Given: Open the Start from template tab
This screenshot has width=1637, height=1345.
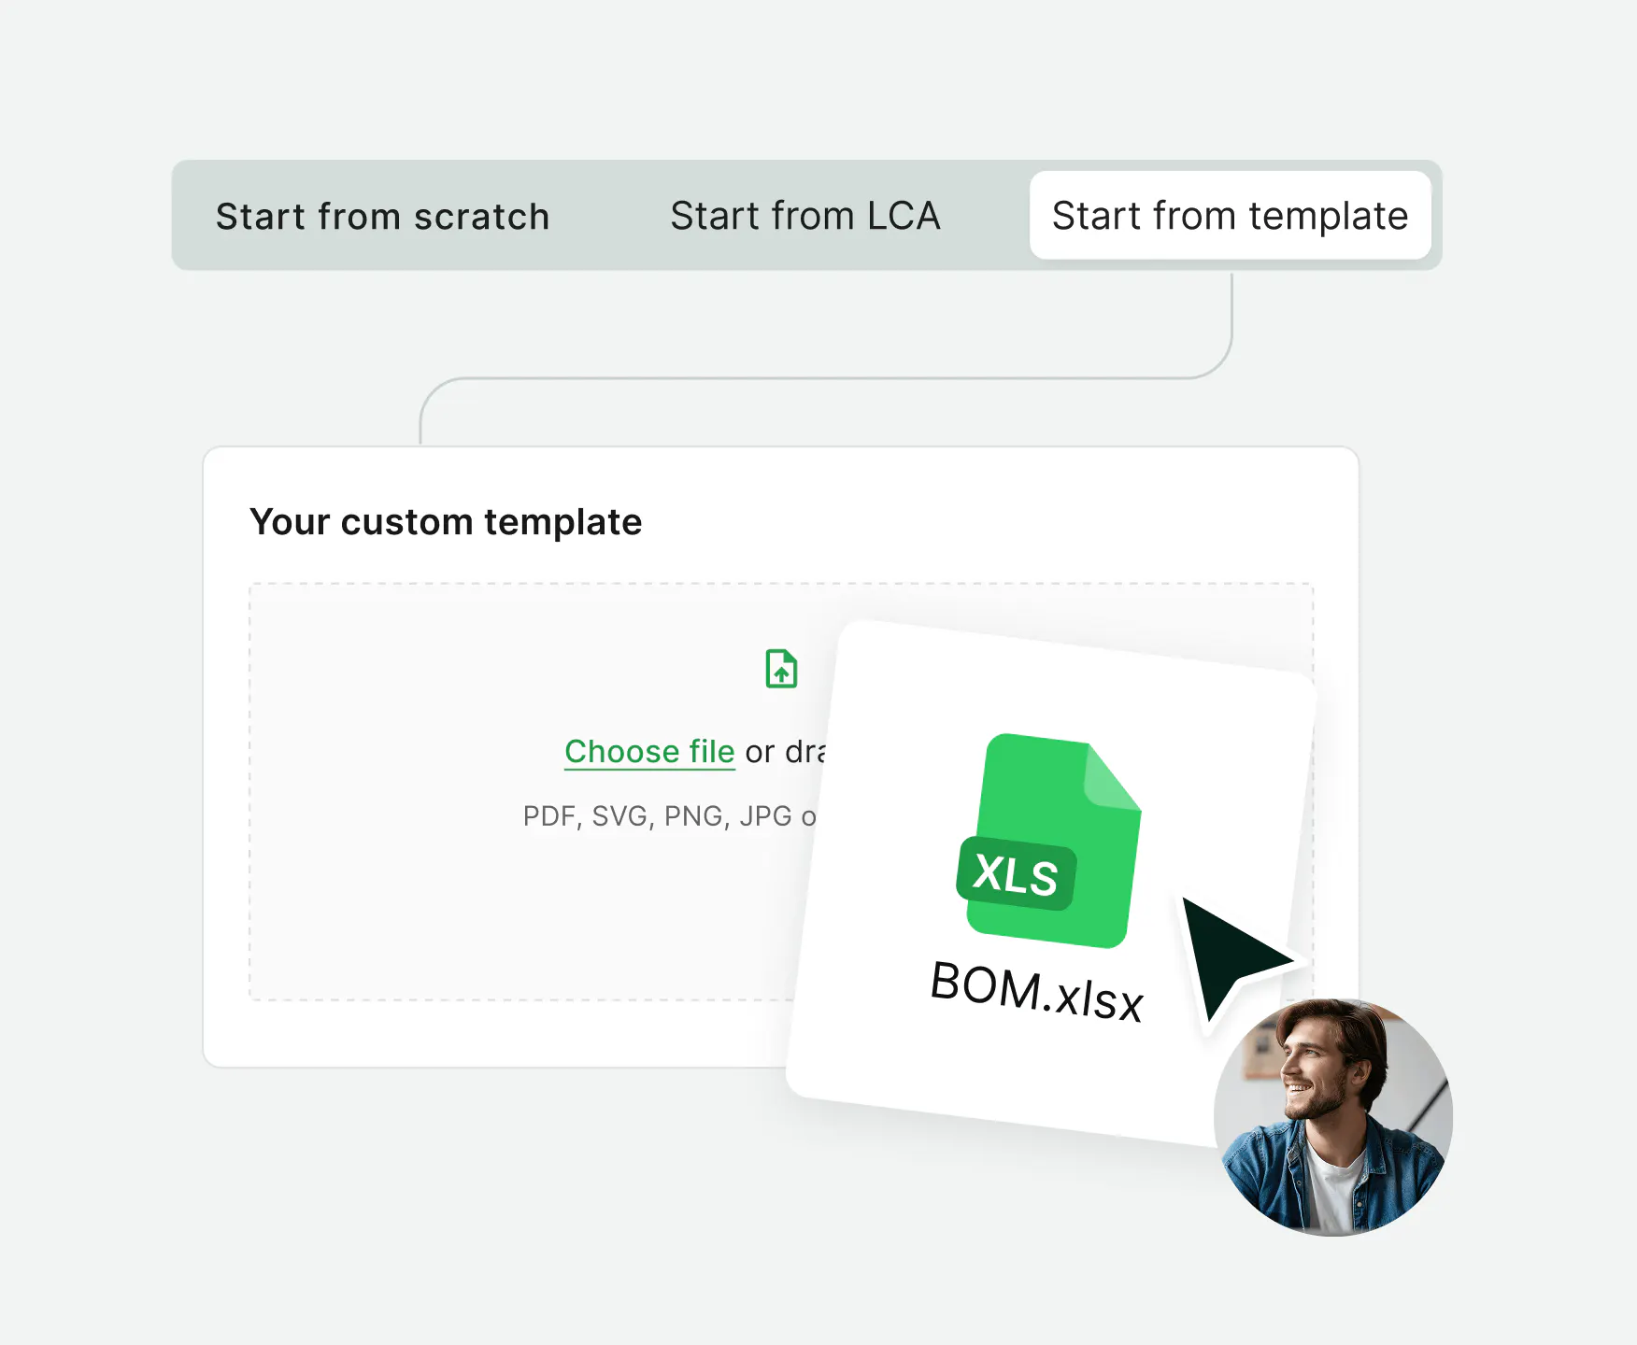Looking at the screenshot, I should coord(1230,216).
